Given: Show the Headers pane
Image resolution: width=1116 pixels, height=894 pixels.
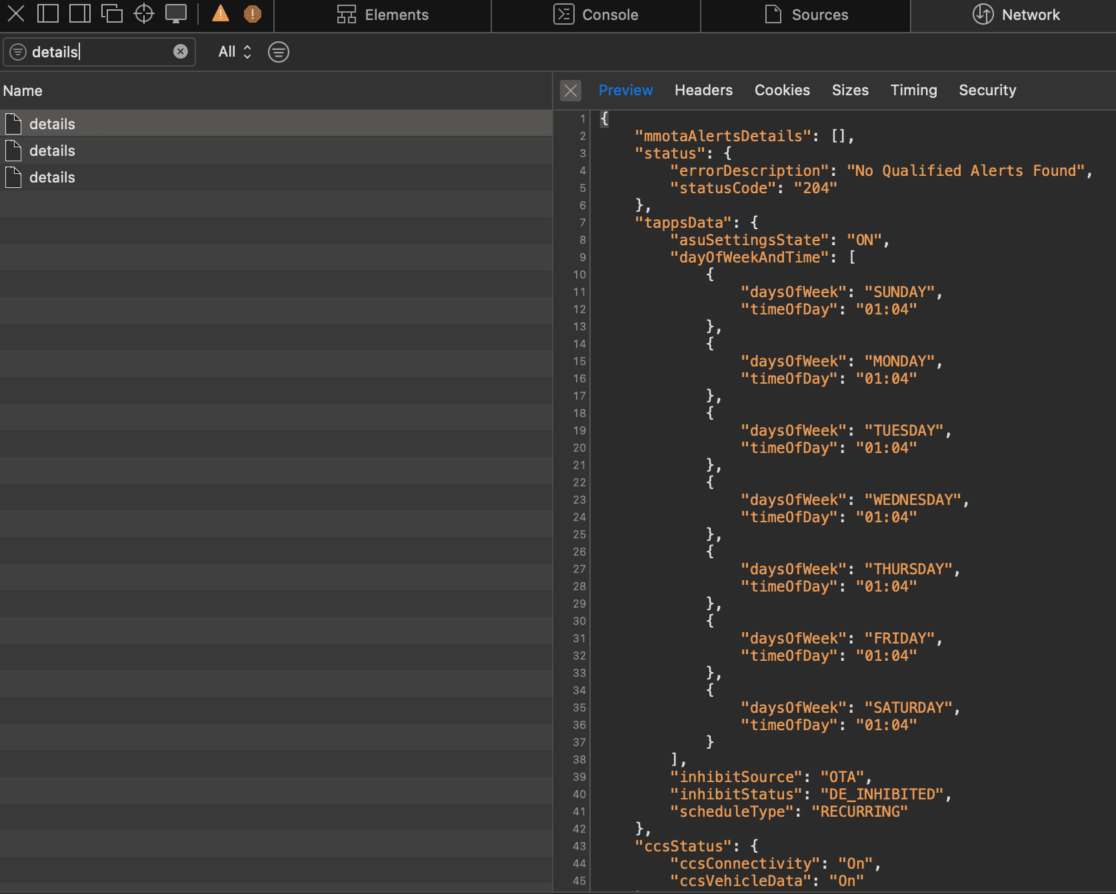Looking at the screenshot, I should (x=703, y=91).
